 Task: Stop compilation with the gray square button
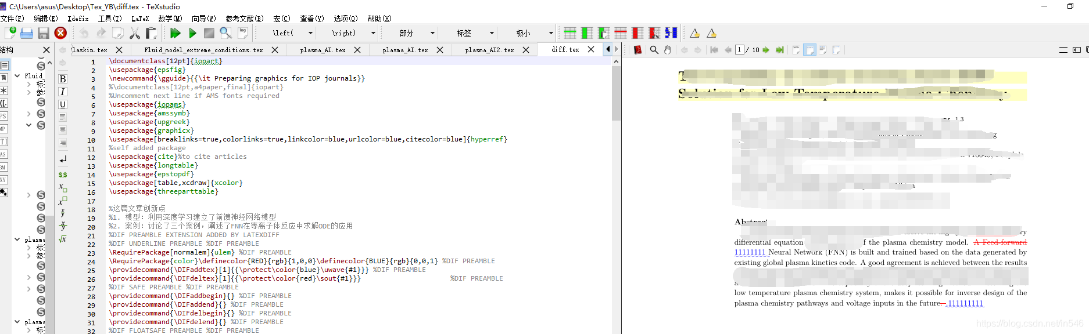(209, 33)
